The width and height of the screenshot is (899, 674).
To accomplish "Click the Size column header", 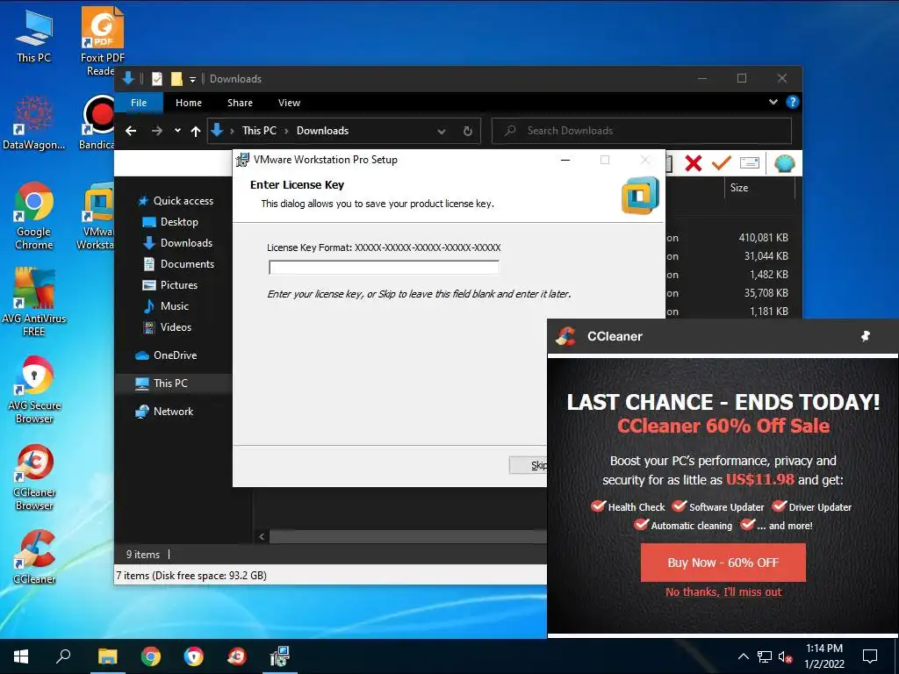I will click(x=759, y=188).
